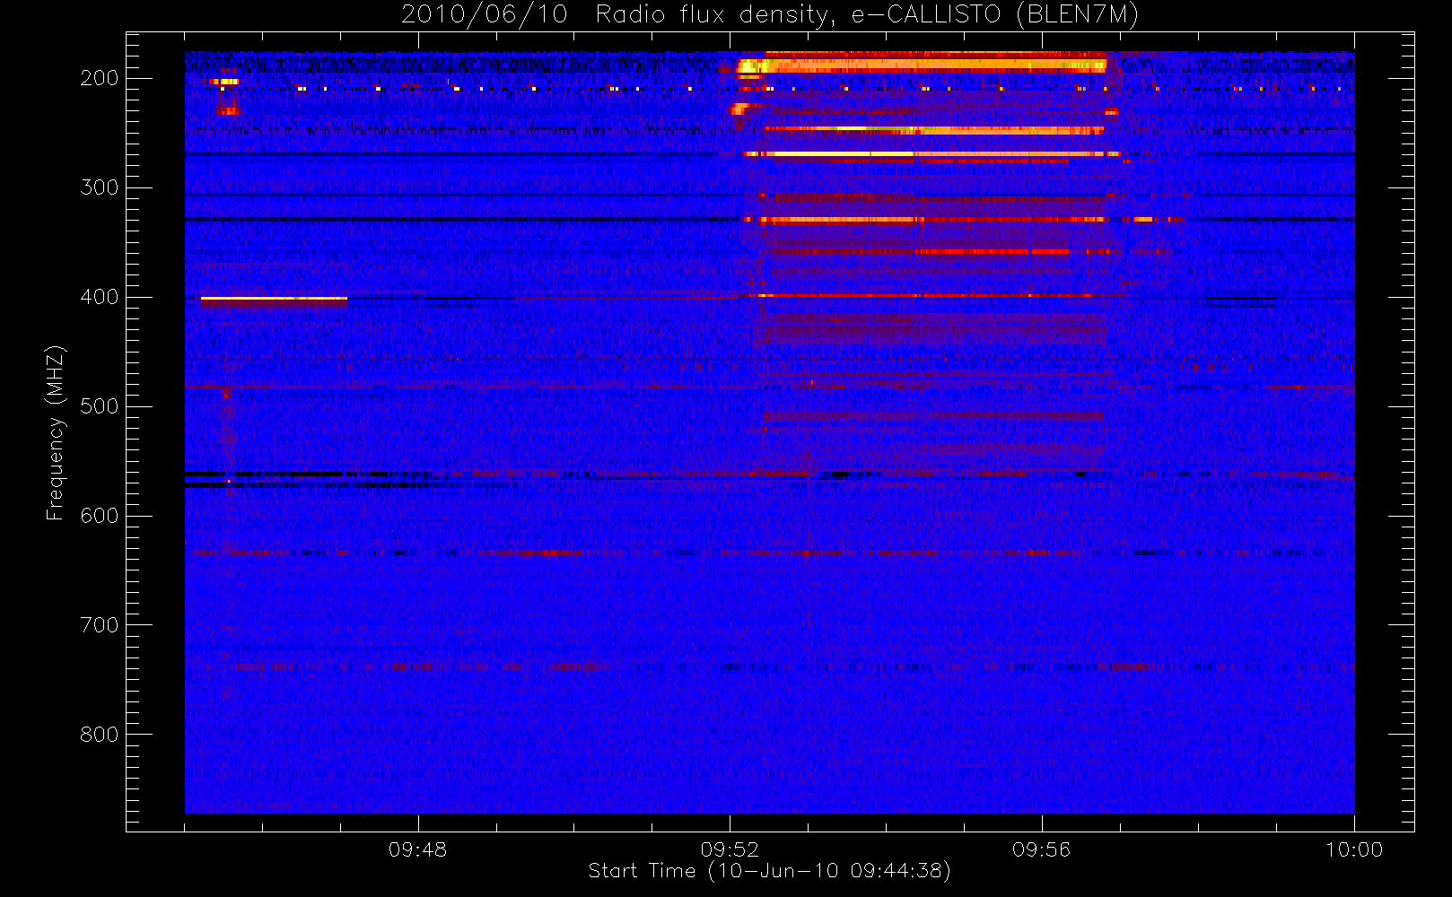Click the Start Time axis label

[769, 871]
